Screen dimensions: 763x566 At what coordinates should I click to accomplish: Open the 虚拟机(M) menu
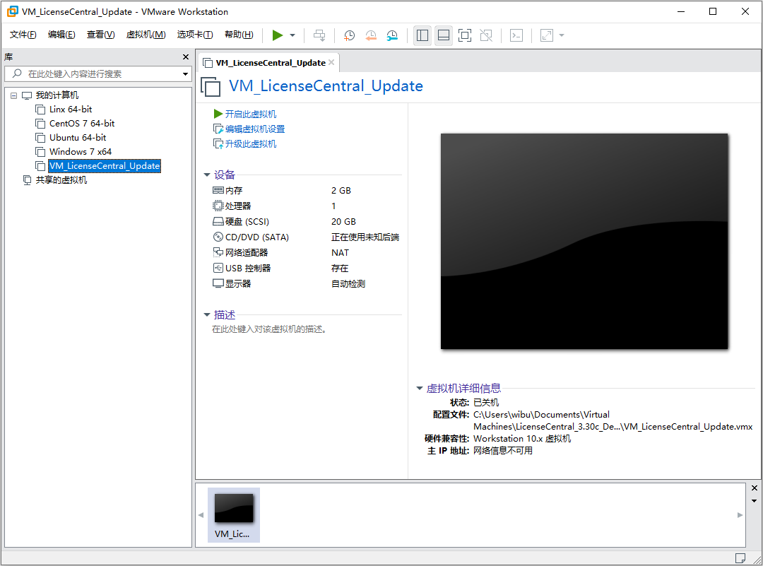pyautogui.click(x=146, y=35)
